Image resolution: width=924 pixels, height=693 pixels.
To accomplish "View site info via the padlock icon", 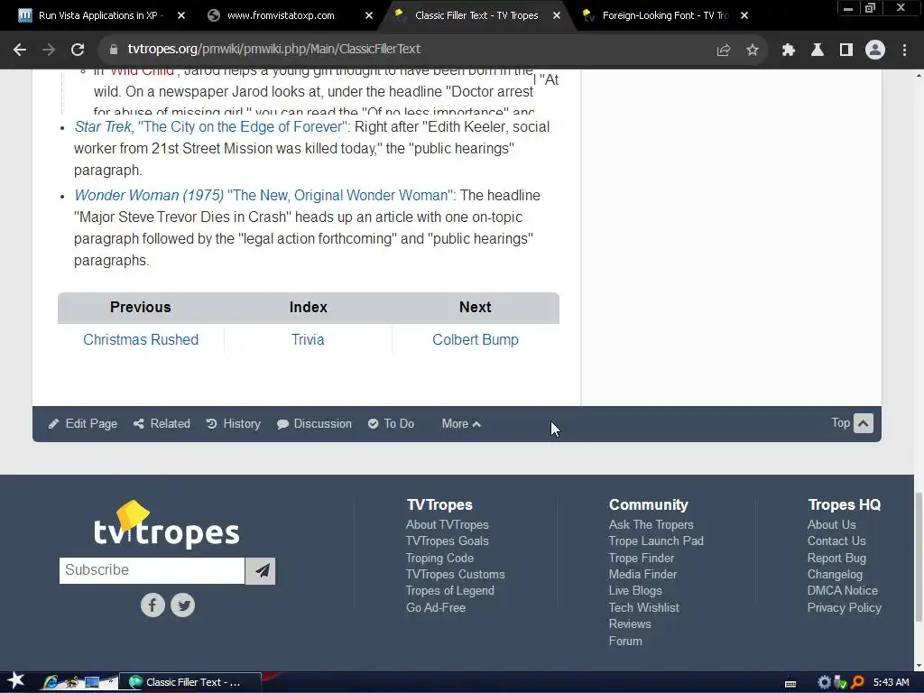I will click(x=114, y=50).
